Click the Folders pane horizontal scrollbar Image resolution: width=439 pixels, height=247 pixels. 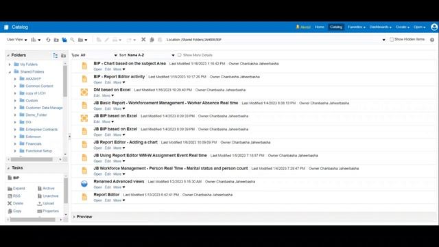32,159
